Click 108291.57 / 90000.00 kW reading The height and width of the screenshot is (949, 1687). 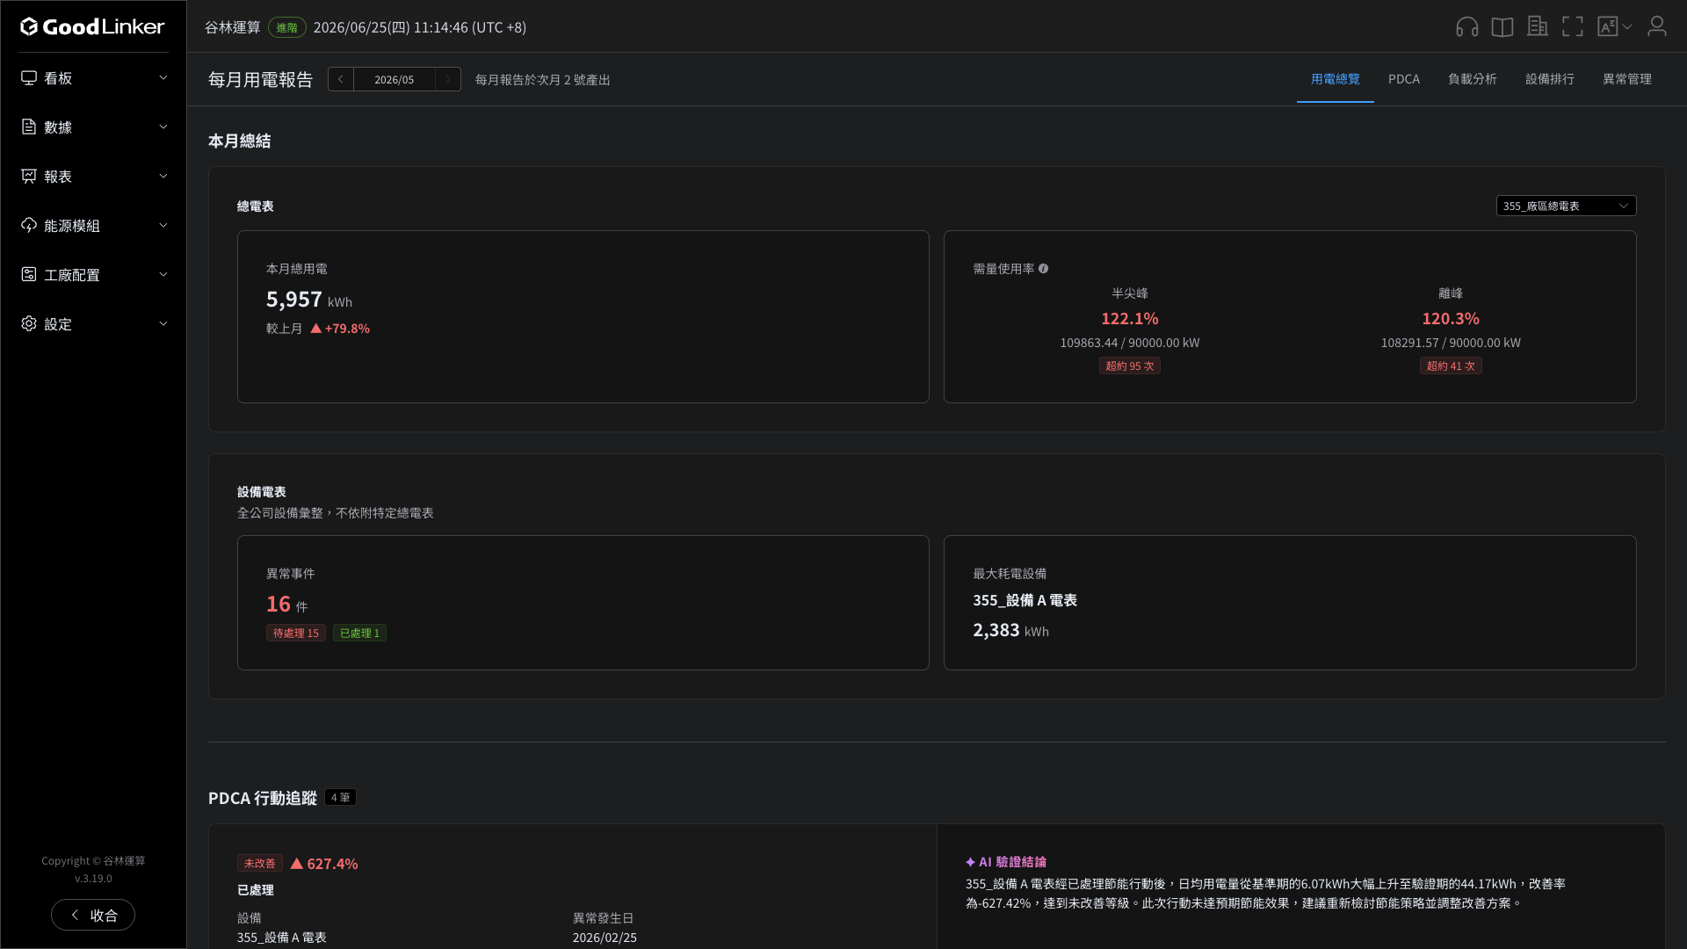pos(1451,343)
